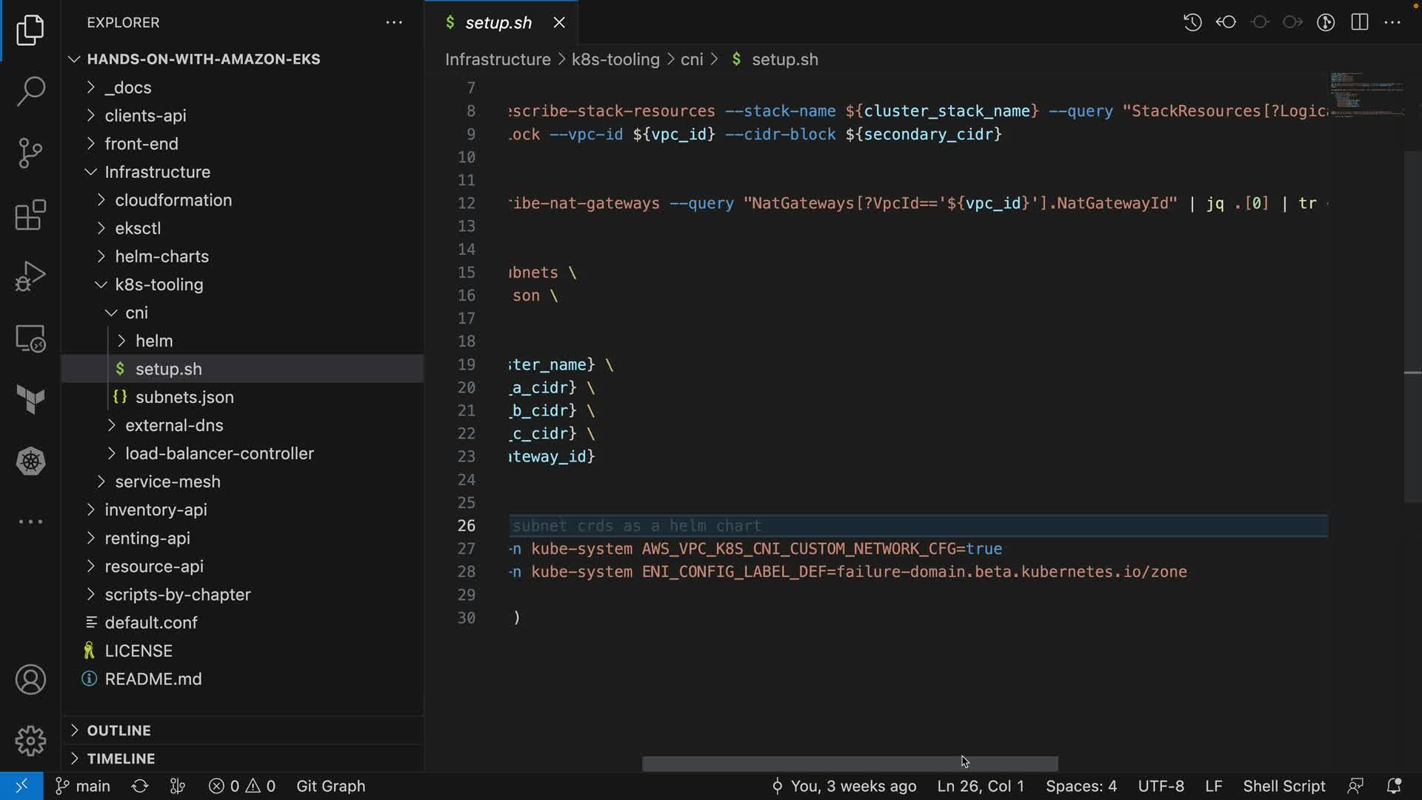Open the Remote Explorer view
The width and height of the screenshot is (1422, 800).
tap(30, 339)
